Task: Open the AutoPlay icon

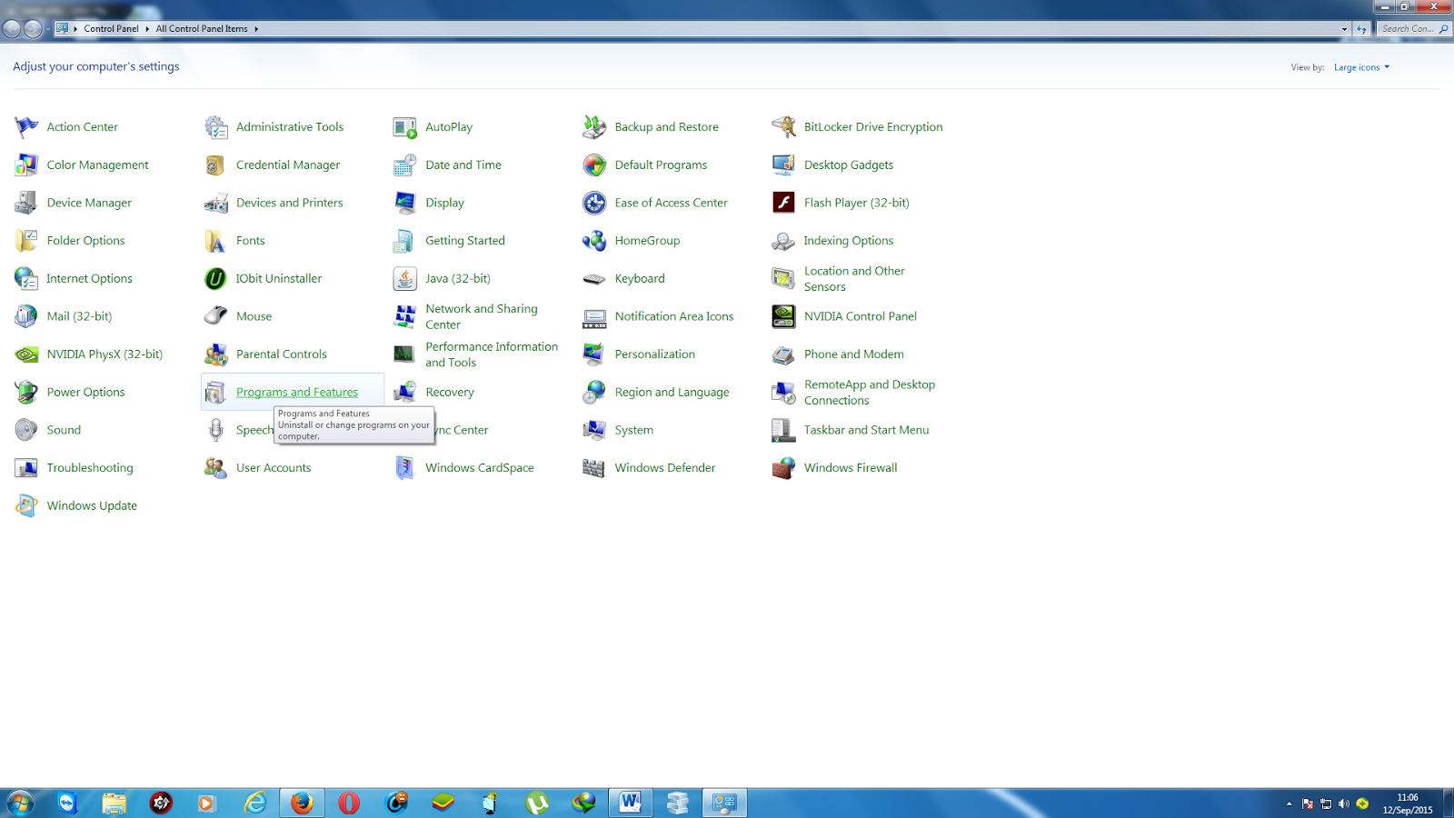Action: [x=404, y=127]
